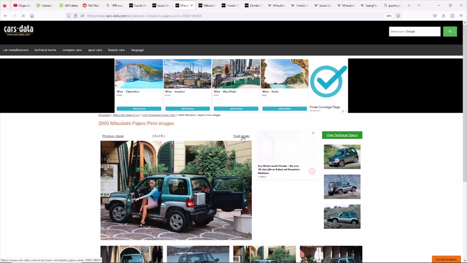
Task: Bookmark this page with star icon
Action: click(x=398, y=16)
